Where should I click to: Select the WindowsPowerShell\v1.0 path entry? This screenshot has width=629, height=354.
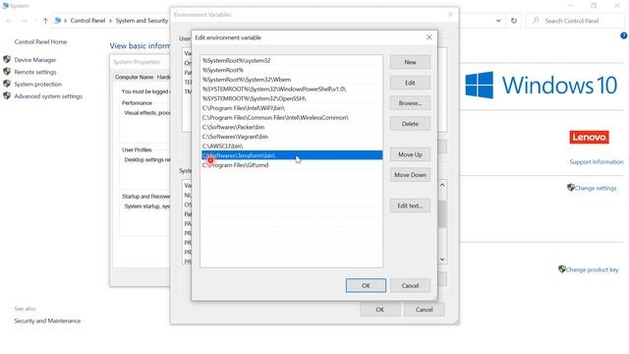(x=291, y=89)
